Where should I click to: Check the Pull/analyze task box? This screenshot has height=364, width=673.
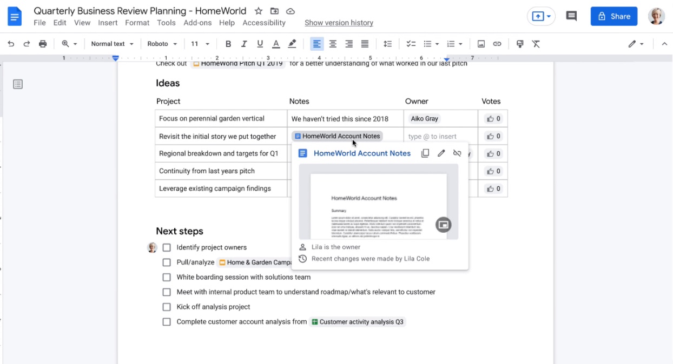(x=167, y=262)
